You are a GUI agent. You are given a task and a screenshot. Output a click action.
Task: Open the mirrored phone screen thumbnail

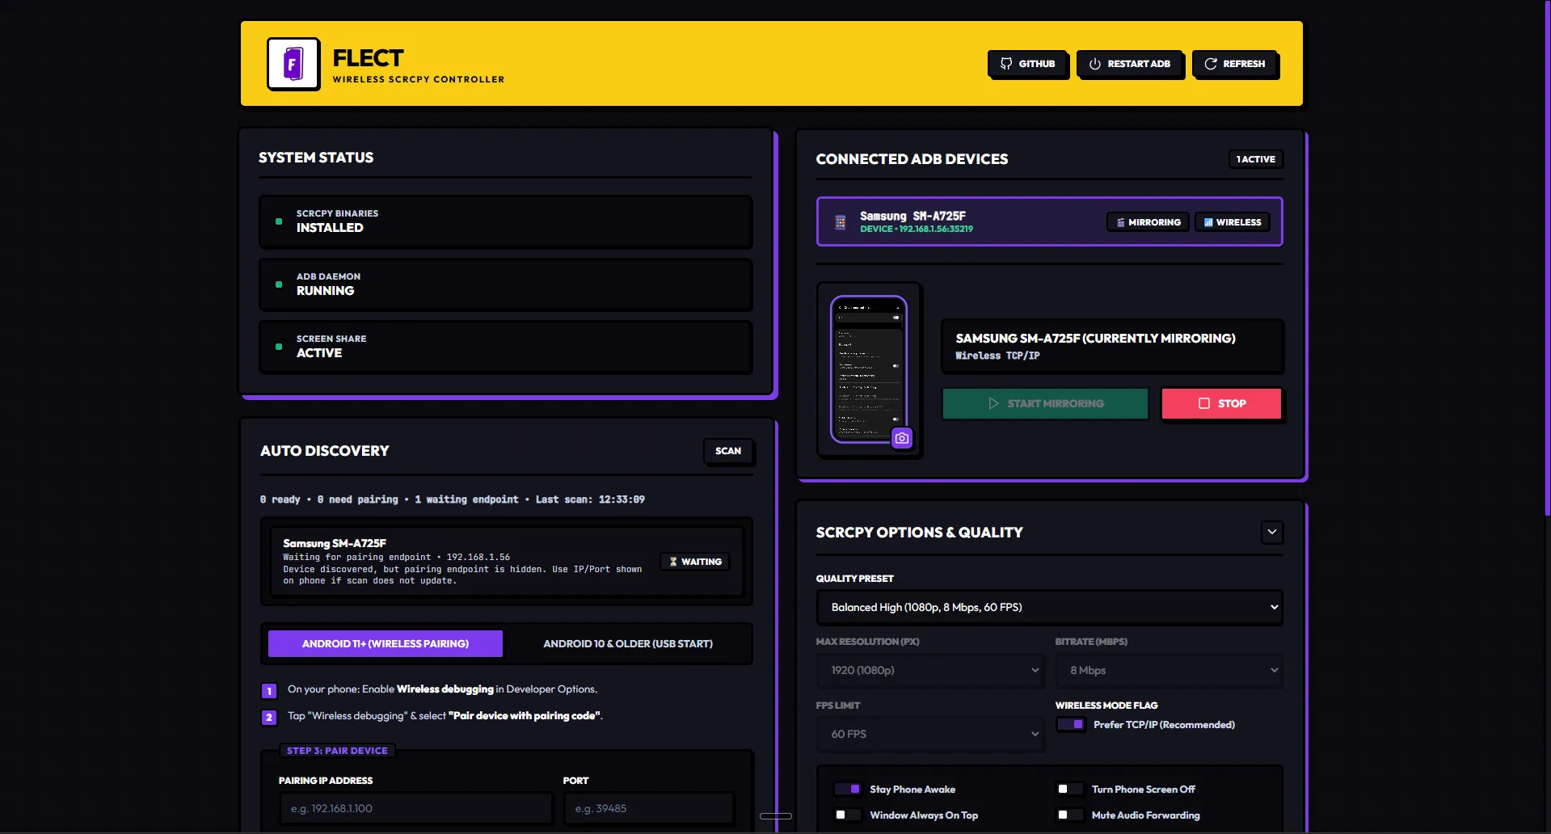coord(869,369)
